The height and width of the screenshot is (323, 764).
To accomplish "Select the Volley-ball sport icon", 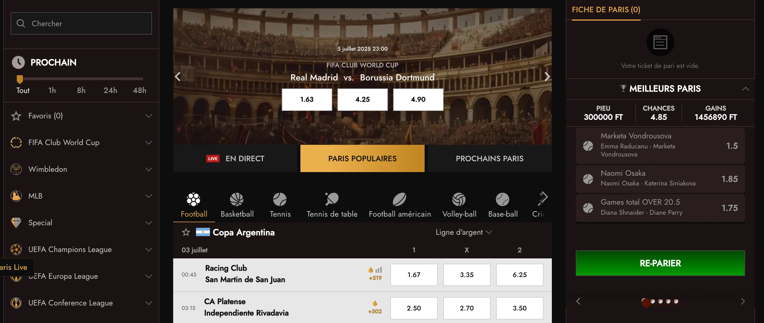I will point(459,200).
